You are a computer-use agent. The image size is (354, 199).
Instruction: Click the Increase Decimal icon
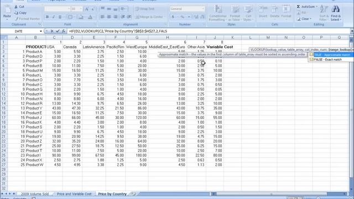[x=196, y=17]
